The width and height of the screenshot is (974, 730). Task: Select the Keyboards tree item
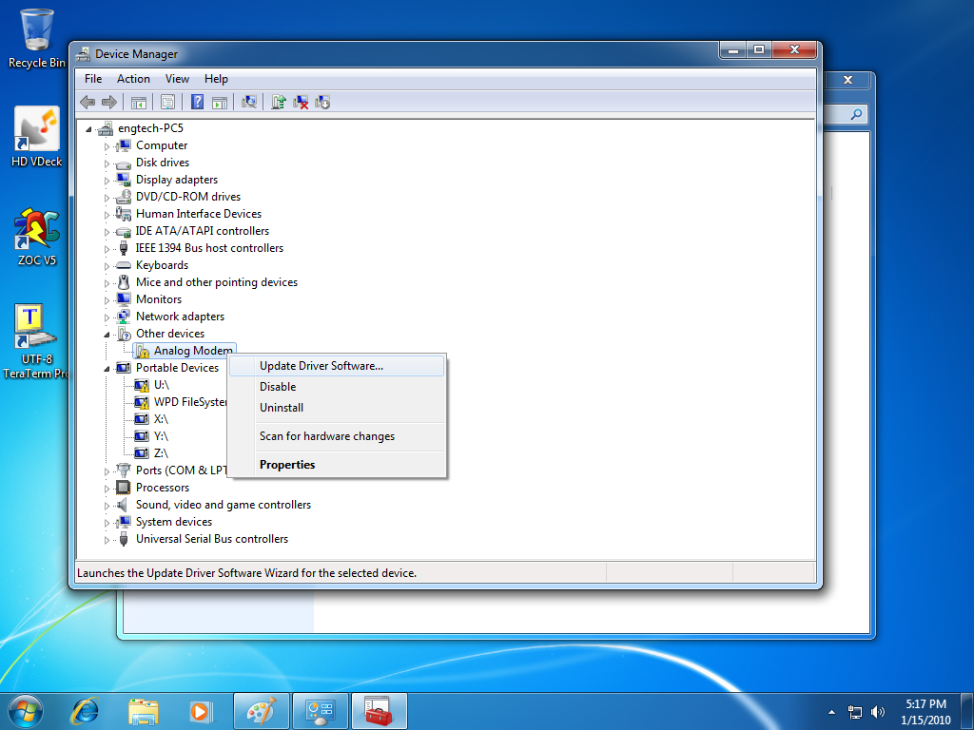(162, 265)
